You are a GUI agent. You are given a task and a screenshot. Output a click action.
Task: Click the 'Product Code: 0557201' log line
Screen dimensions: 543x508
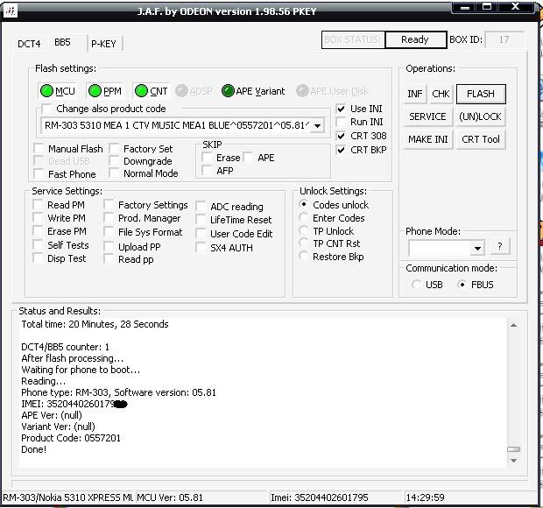click(x=71, y=438)
